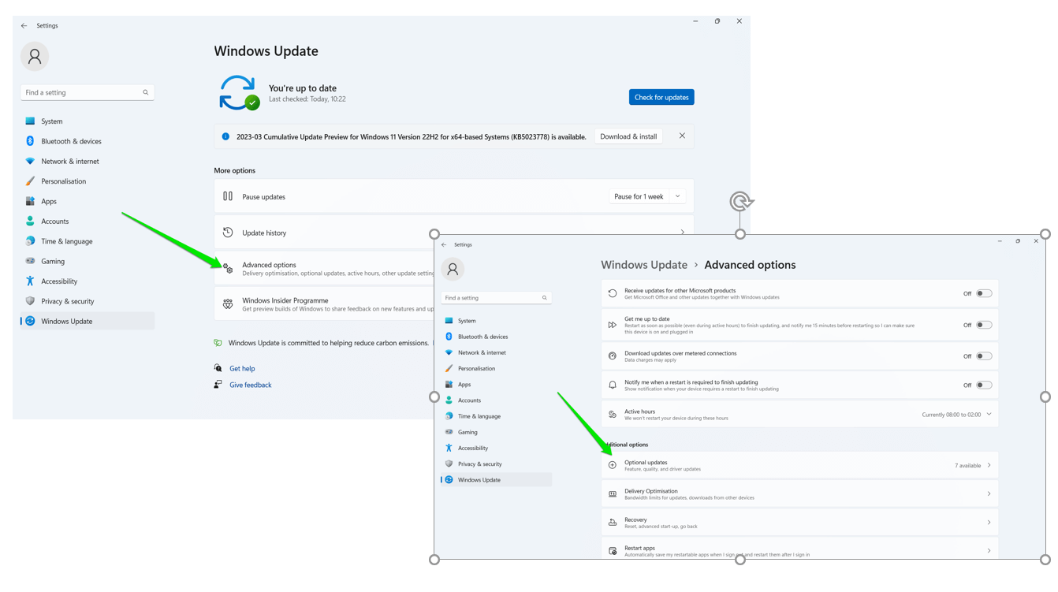
Task: Click the Find a setting field in the front window
Action: click(x=496, y=298)
